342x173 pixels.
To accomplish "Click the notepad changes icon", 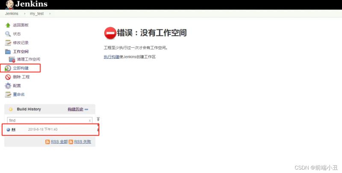I will click(8, 43).
